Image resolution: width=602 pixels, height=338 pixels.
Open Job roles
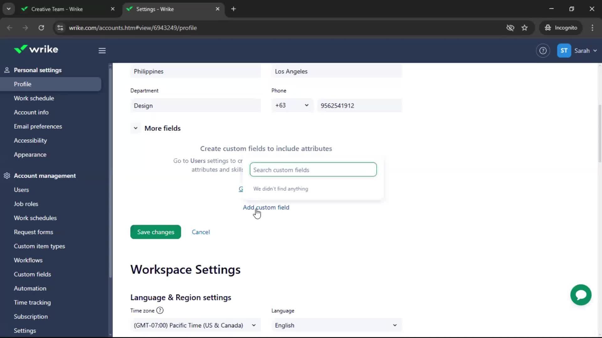point(26,204)
